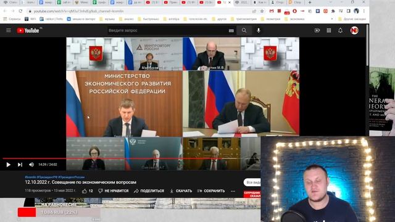Open the Другие закладки folder
The height and width of the screenshot is (222, 395).
[352, 19]
